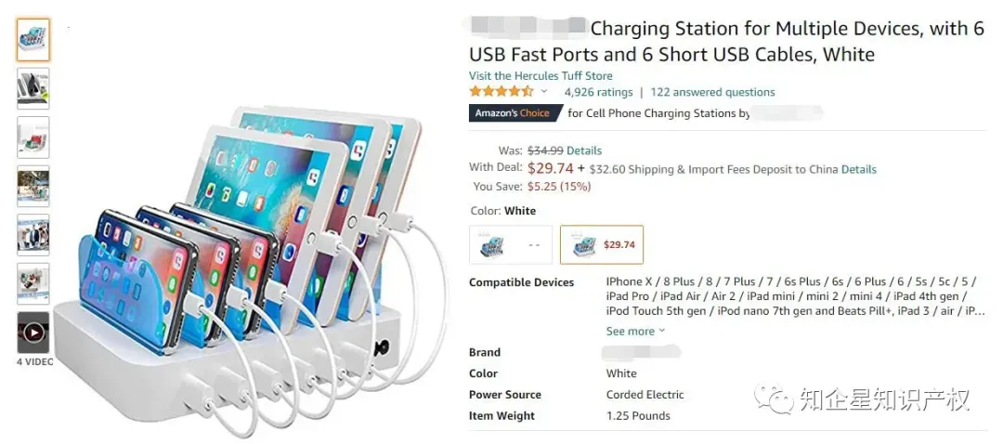
Task: Visit the Hercules Tuff Store
Action: tap(541, 75)
